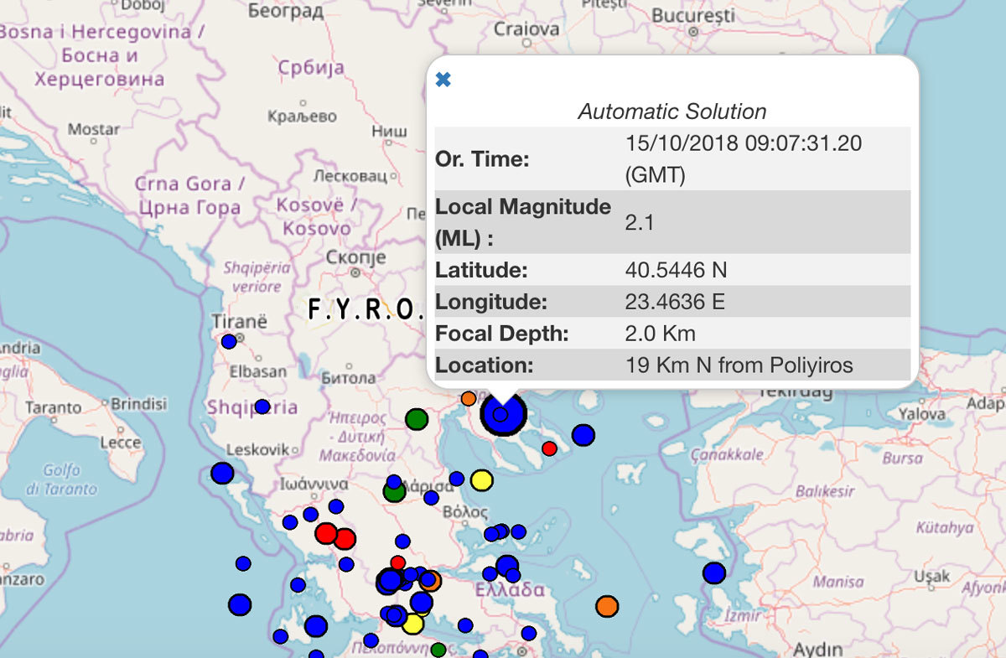
Task: Click the green marker near Ήπειρος label
Action: tap(417, 418)
